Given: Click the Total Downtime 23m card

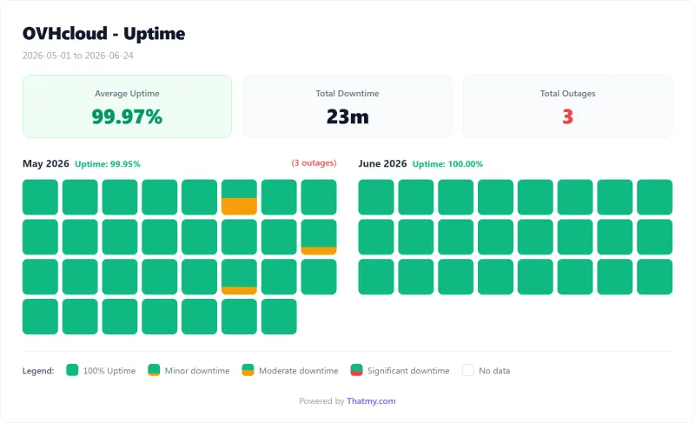Looking at the screenshot, I should coord(347,106).
